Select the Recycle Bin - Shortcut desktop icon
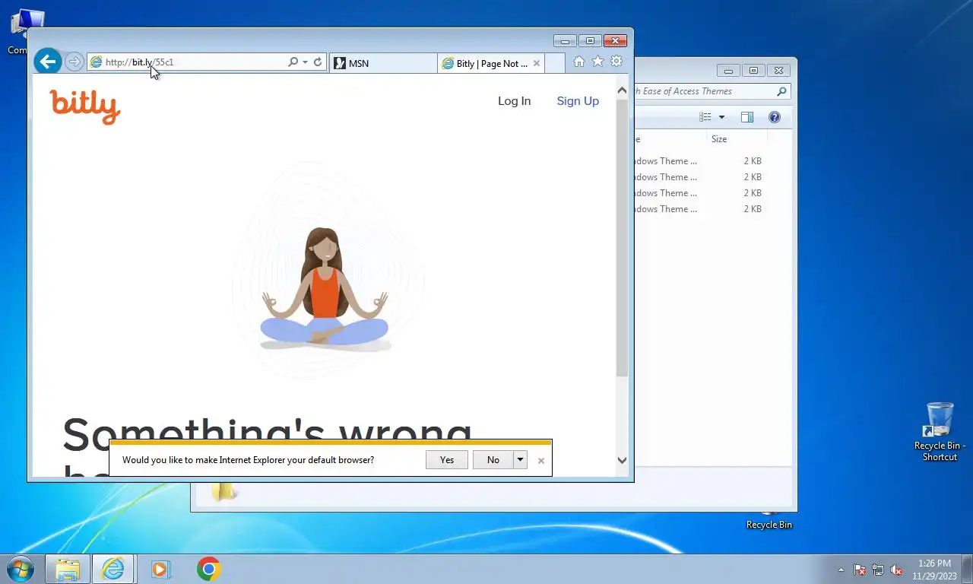The width and height of the screenshot is (973, 584). (940, 431)
